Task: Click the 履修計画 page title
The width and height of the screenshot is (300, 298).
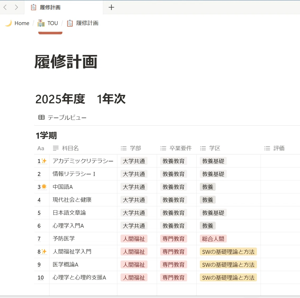Action: pyautogui.click(x=66, y=62)
